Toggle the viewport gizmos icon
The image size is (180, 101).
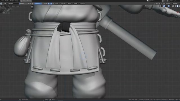[x=164, y=6]
